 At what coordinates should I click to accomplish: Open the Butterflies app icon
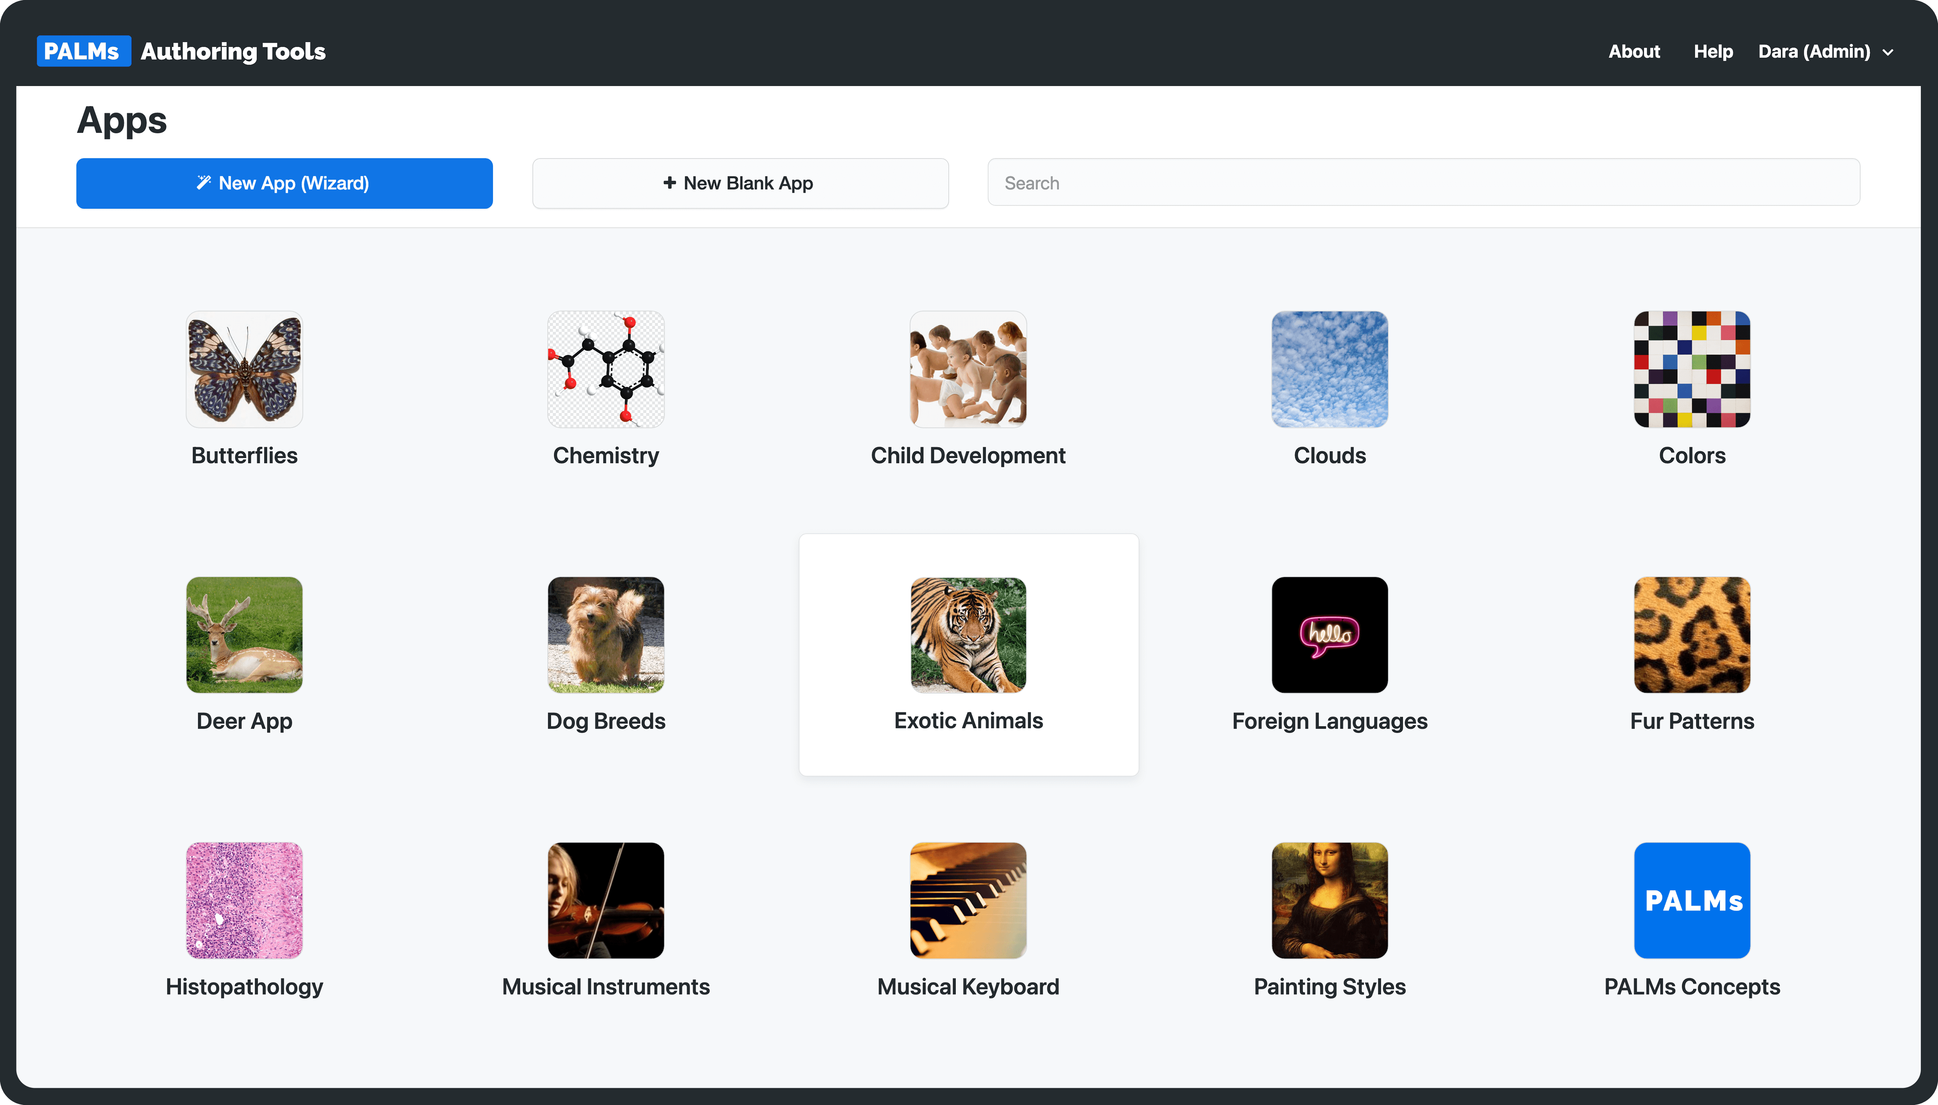click(x=244, y=370)
